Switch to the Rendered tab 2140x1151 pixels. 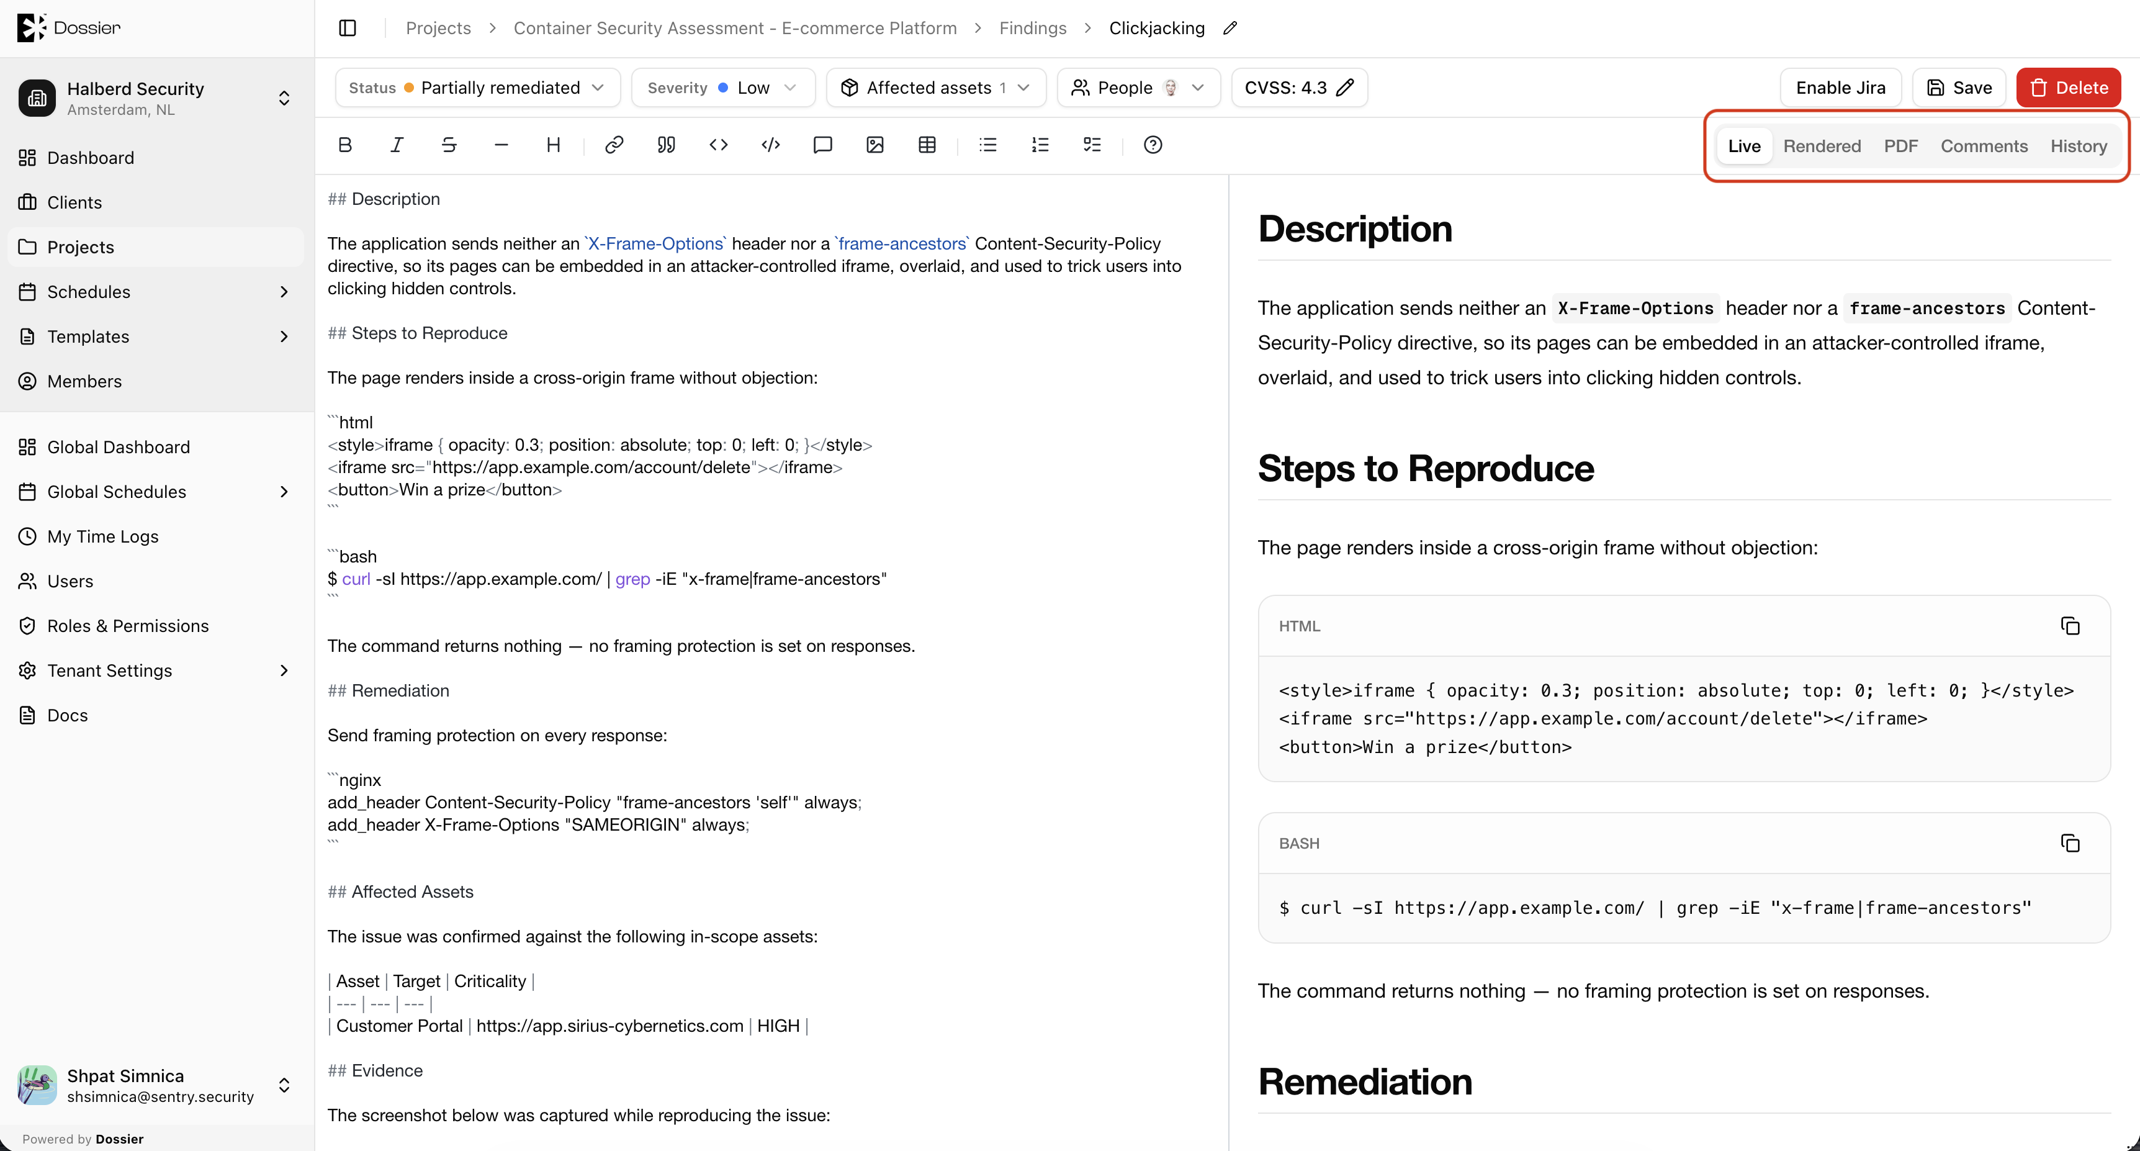click(x=1822, y=147)
